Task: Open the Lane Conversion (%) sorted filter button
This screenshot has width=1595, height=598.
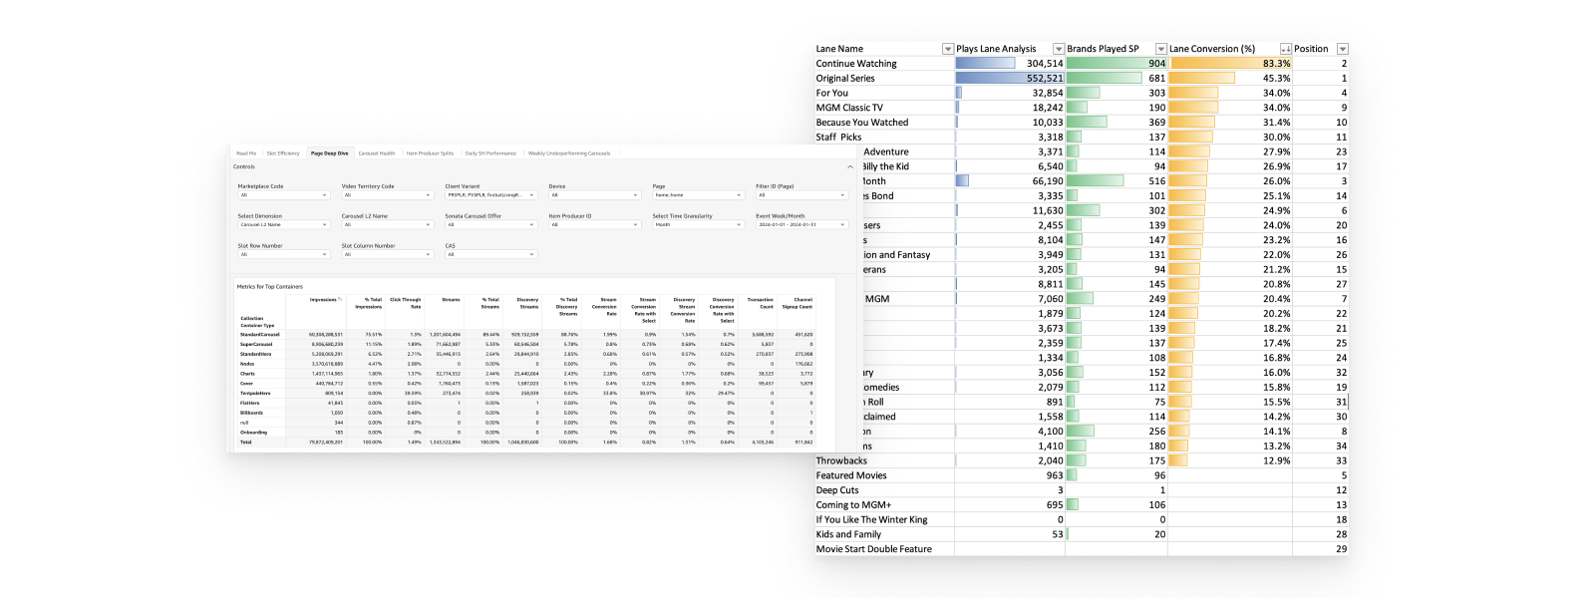Action: [1286, 49]
